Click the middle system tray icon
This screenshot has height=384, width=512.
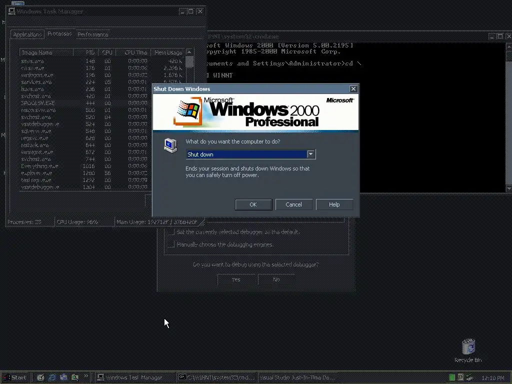[x=460, y=377]
